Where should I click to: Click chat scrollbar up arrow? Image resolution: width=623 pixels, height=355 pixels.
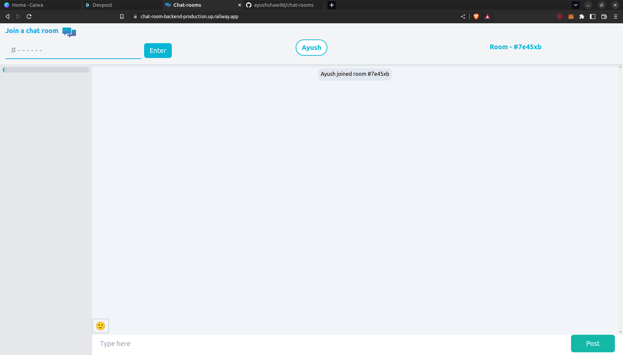[x=620, y=67]
